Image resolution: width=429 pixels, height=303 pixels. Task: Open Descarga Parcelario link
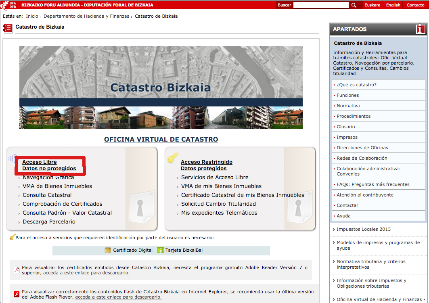tap(49, 222)
